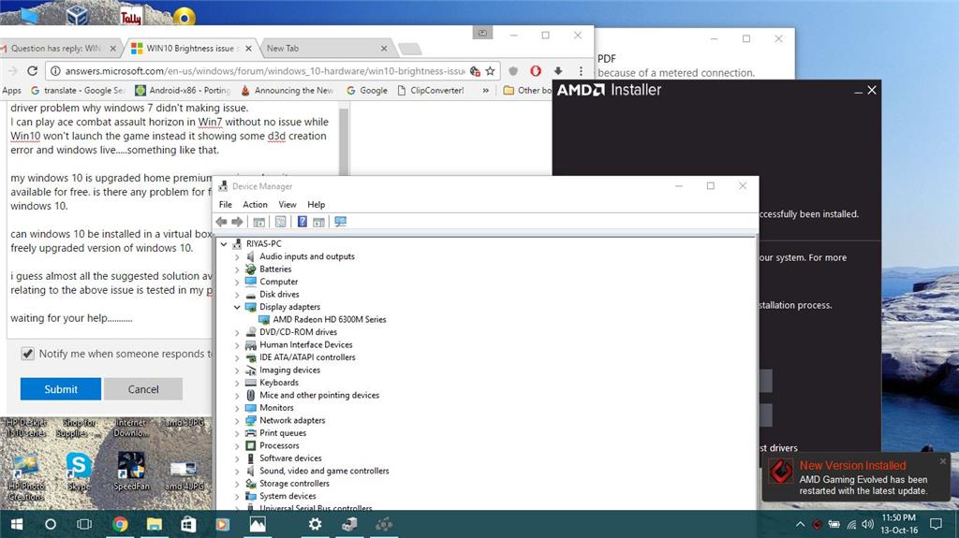The height and width of the screenshot is (538, 959).
Task: Open Action Center notification icon
Action: coord(936,524)
